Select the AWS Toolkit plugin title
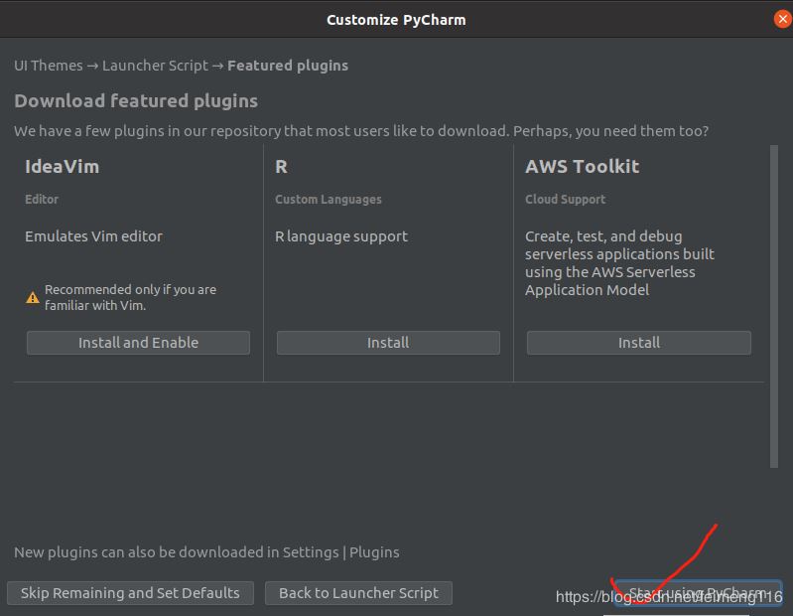Screen dimensions: 793x616 click(582, 167)
